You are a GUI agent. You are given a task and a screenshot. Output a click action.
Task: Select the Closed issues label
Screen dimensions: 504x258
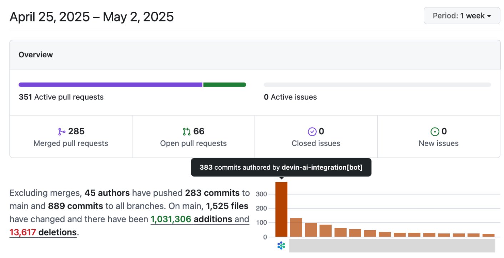316,143
